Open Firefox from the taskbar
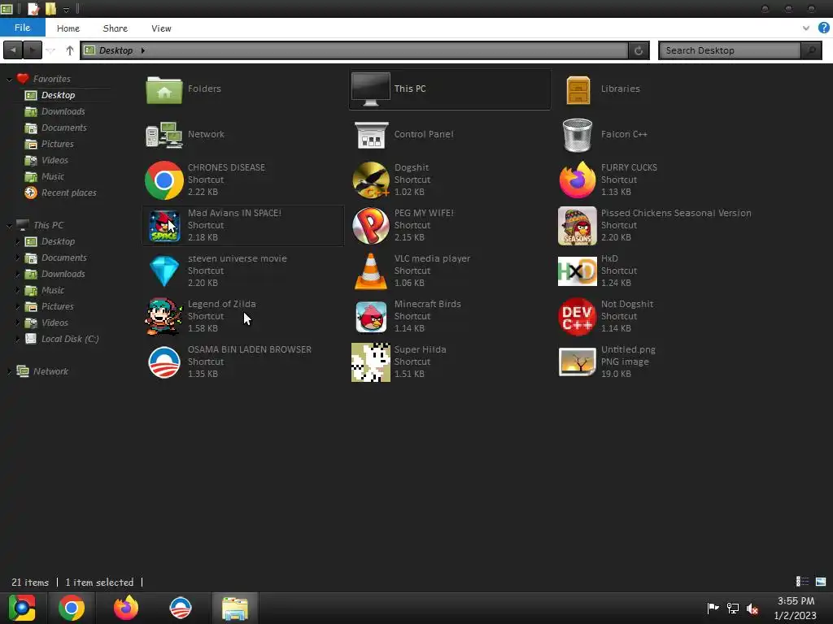This screenshot has height=624, width=833. 126,608
